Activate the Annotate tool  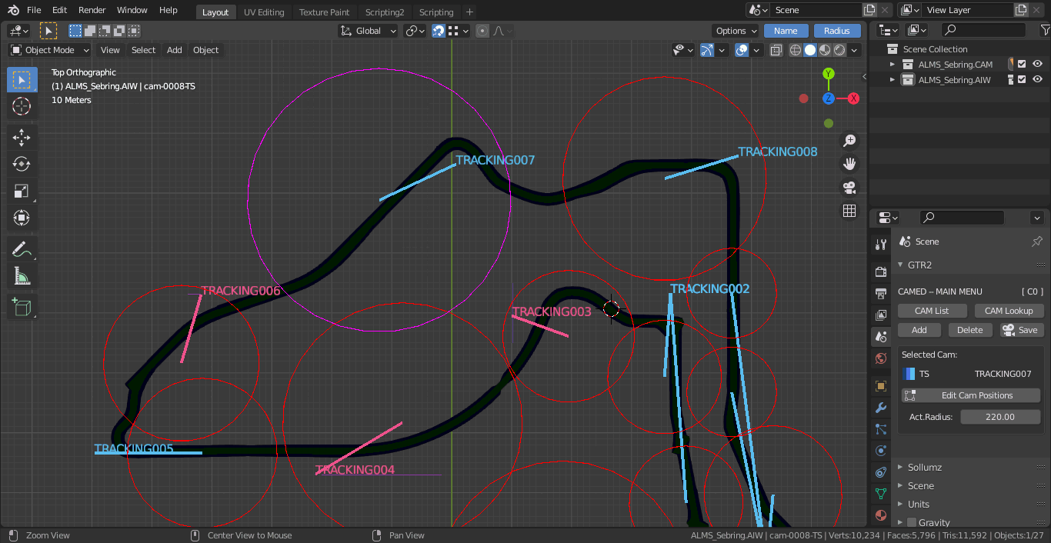coord(22,249)
